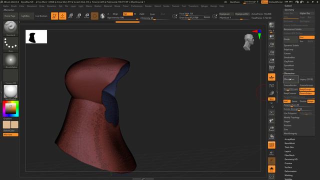Toggle DetectEdges in ZRemesher
The height and width of the screenshot is (180, 320).
(306, 93)
